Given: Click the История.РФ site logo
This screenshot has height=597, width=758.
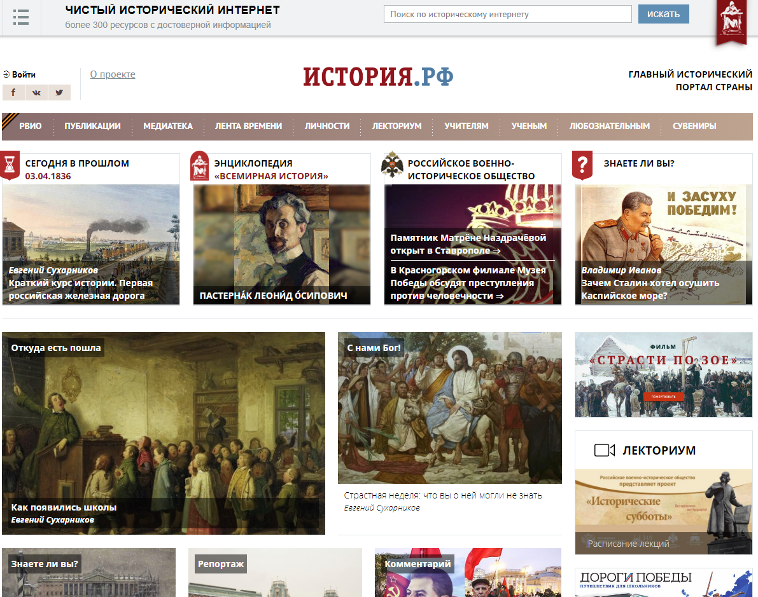Looking at the screenshot, I should [x=378, y=77].
